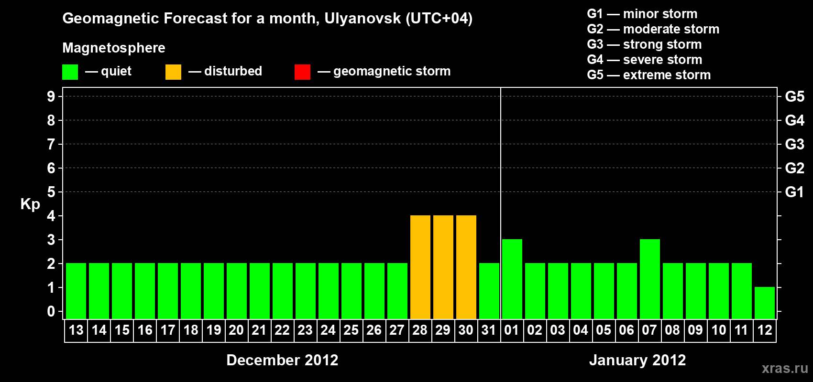Click the date label 05 on axis

(604, 330)
